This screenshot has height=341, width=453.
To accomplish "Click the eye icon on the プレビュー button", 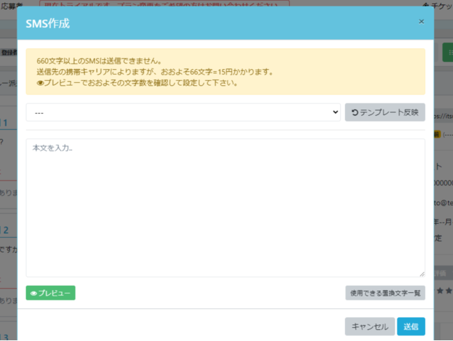I will (x=33, y=293).
